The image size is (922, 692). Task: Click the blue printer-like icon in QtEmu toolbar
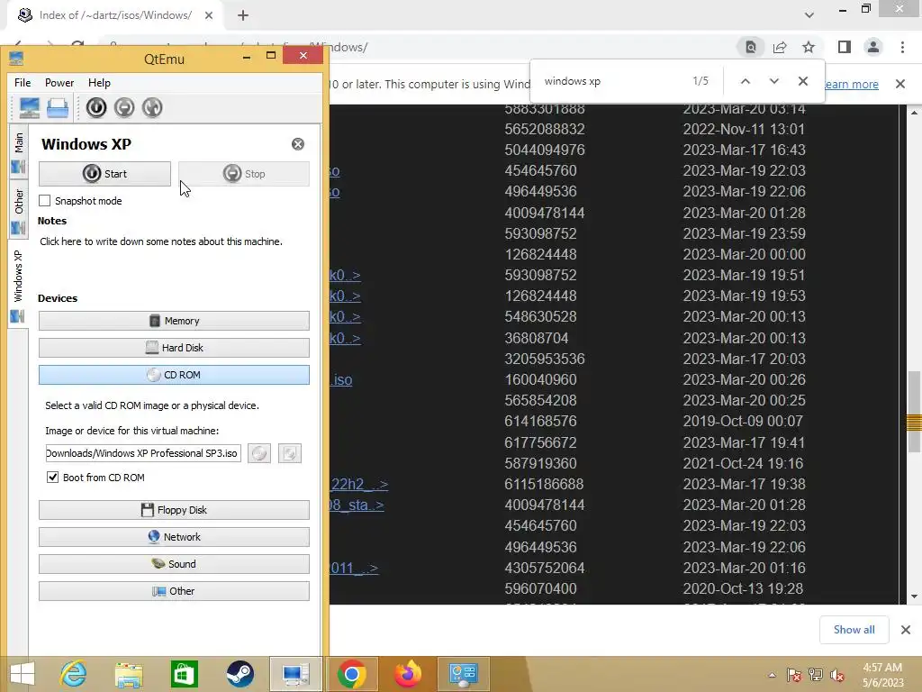(x=58, y=108)
